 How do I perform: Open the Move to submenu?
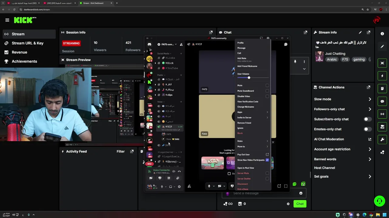pyautogui.click(x=253, y=147)
